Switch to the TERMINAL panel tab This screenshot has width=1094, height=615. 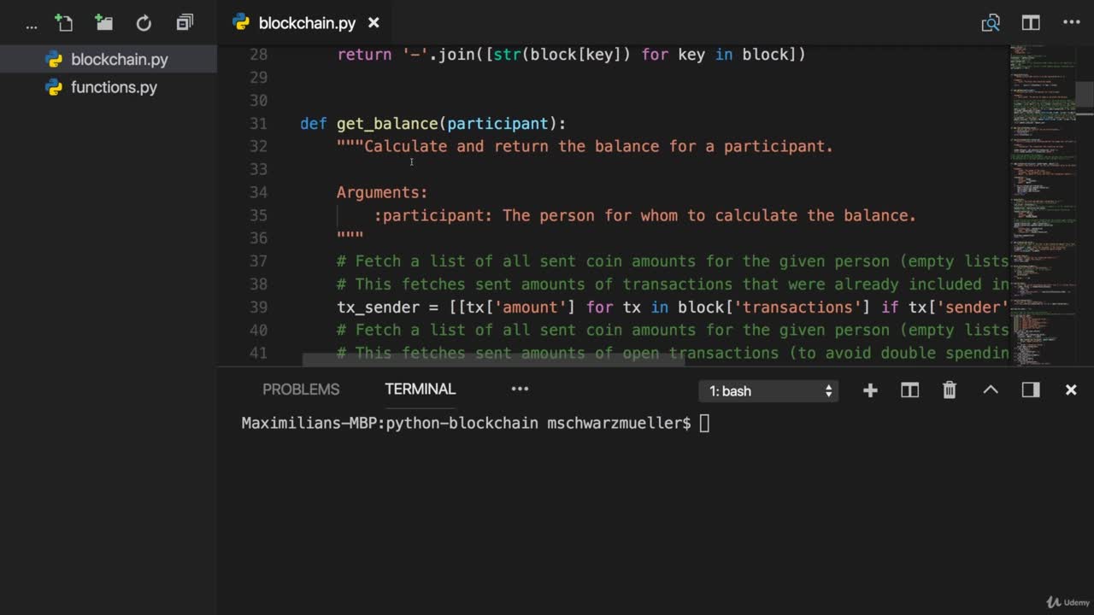(x=420, y=389)
